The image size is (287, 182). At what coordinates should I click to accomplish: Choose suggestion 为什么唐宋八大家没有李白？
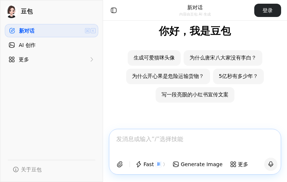pyautogui.click(x=223, y=58)
